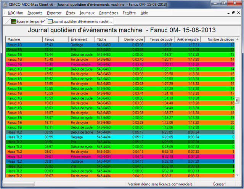244x189 pixels.
Task: Click the Version démo sans licence commerciale status text
Action: pyautogui.click(x=160, y=184)
